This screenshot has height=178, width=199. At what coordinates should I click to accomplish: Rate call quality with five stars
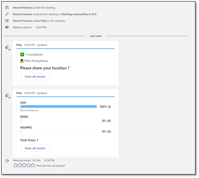33,166
